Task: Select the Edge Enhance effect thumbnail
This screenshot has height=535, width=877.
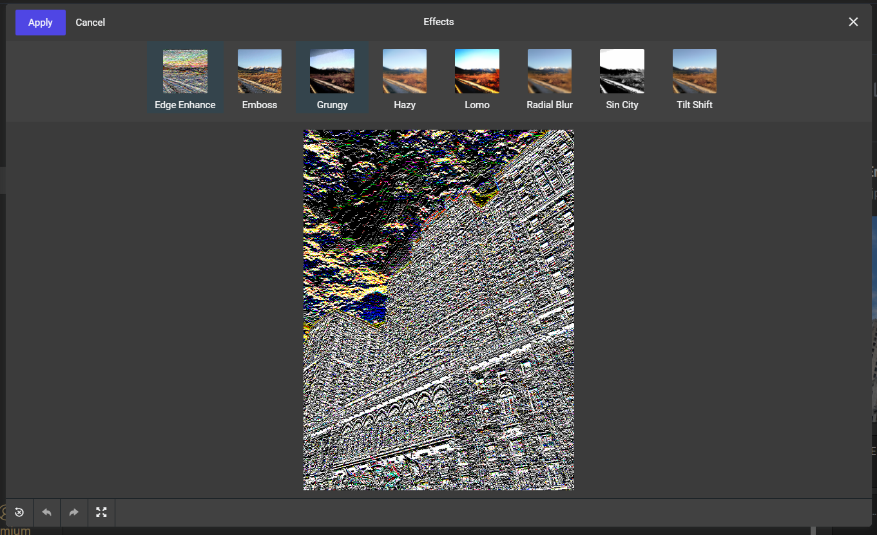Action: (185, 71)
